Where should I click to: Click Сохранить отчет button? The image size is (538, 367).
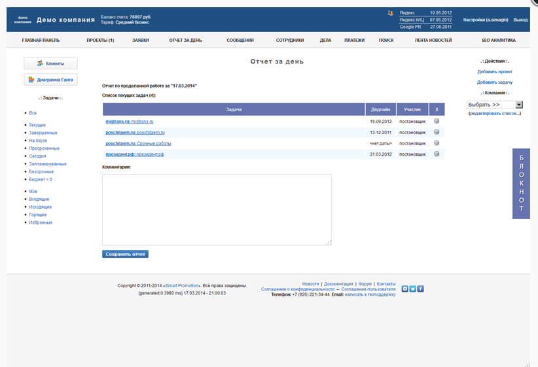point(125,254)
